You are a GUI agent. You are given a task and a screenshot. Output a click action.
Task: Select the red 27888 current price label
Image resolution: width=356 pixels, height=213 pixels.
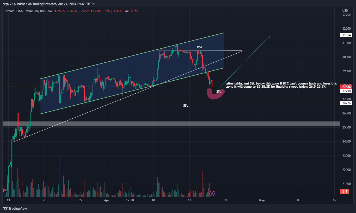347,87
